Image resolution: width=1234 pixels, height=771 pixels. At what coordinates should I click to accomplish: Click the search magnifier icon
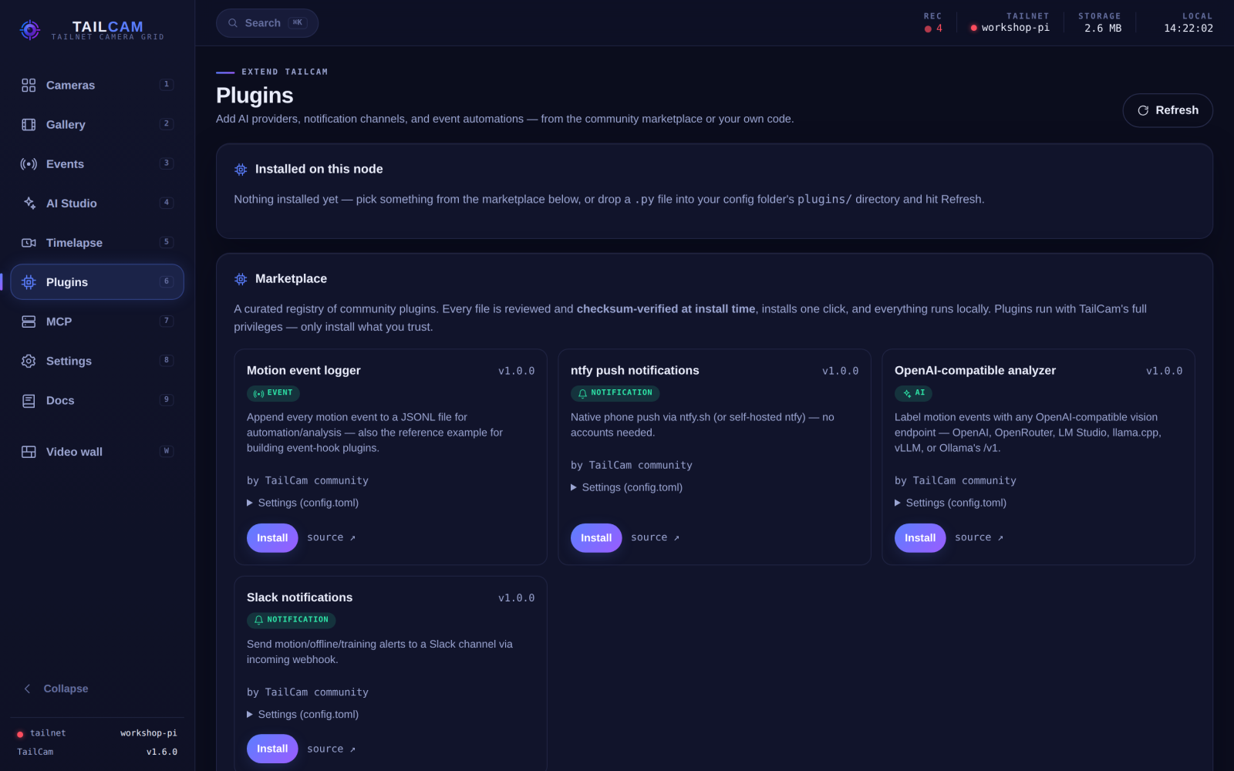coord(233,23)
